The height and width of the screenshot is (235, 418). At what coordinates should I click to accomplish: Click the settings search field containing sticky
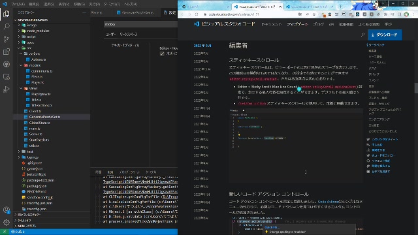pyautogui.click(x=140, y=24)
